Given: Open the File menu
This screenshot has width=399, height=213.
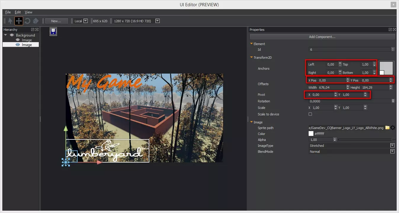Looking at the screenshot, I should [x=8, y=12].
